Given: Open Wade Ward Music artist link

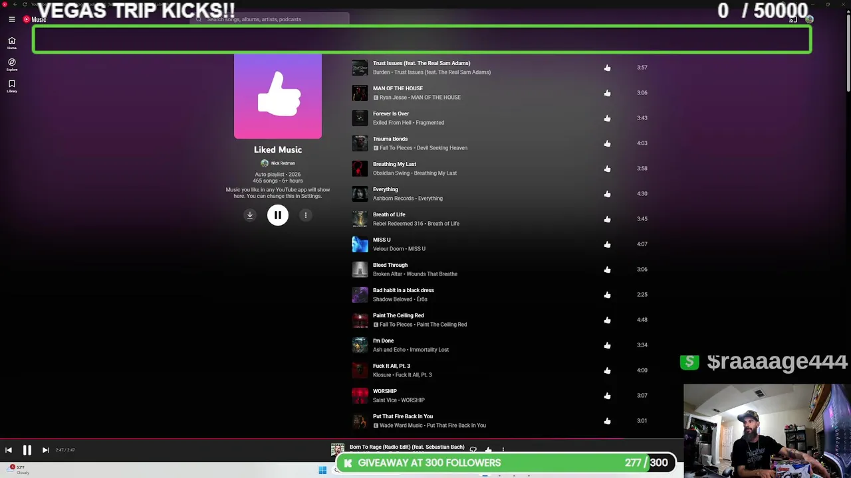Looking at the screenshot, I should pyautogui.click(x=401, y=426).
